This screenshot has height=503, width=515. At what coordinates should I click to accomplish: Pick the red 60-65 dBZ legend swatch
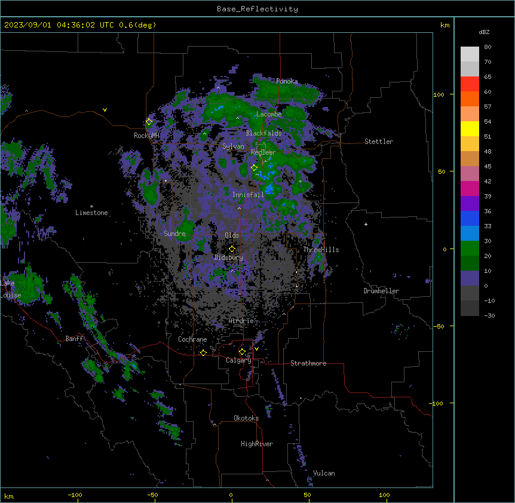click(x=470, y=84)
